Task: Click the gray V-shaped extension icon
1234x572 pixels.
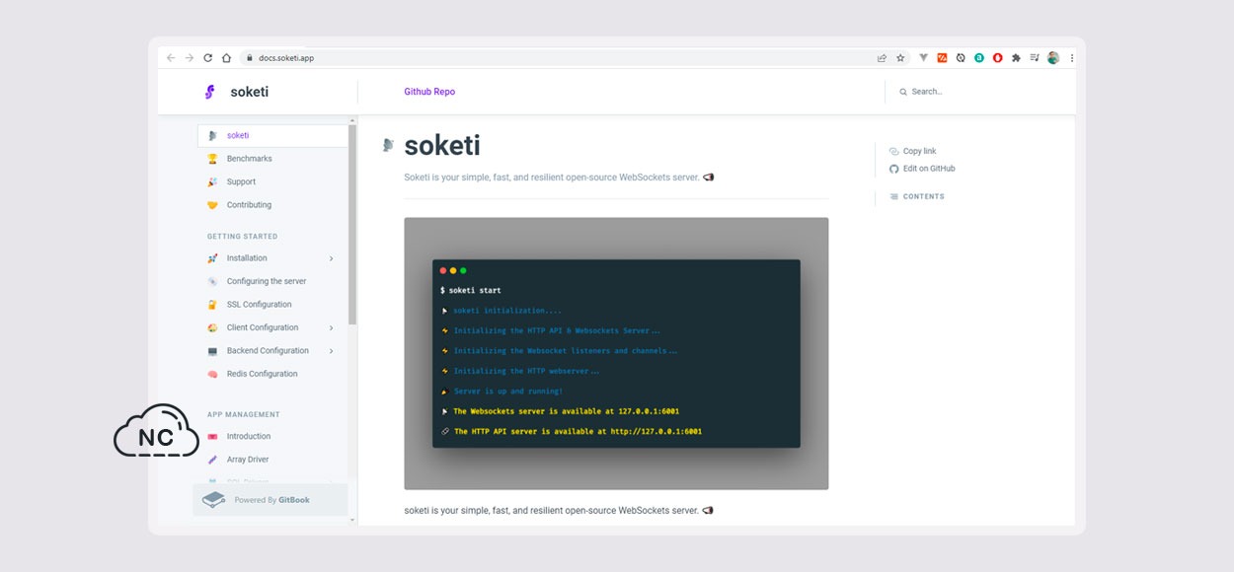Action: point(924,58)
